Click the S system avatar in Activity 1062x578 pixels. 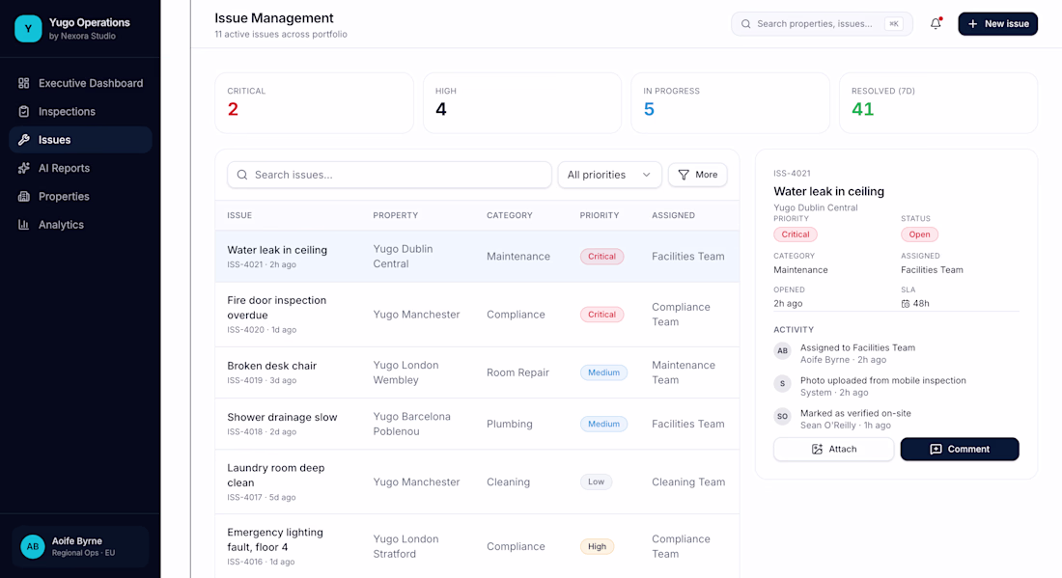pos(782,384)
